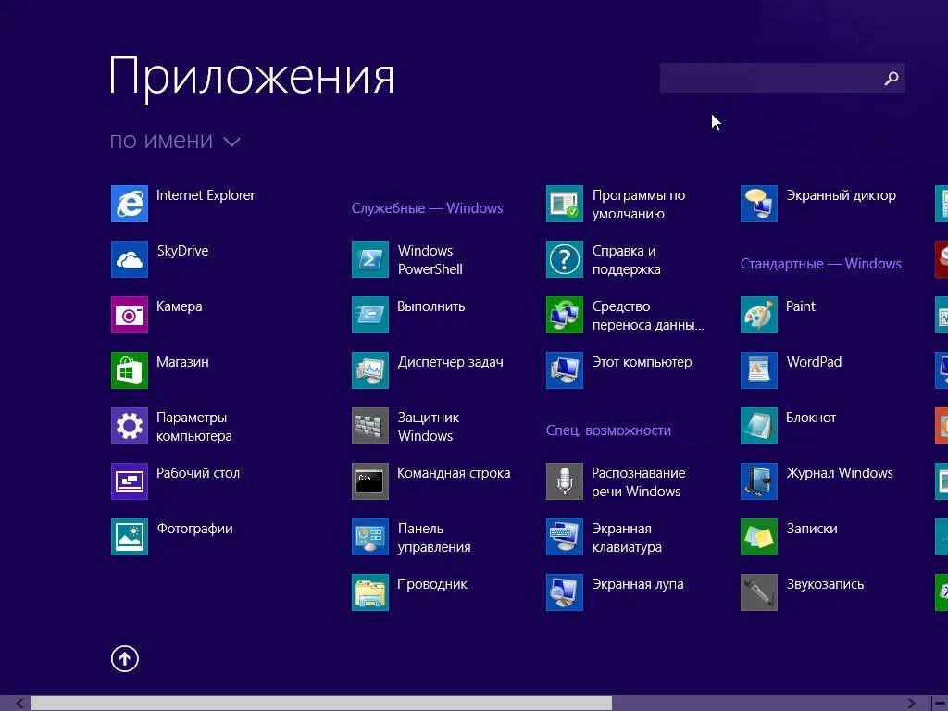Click the 'Internet Explorer' label
The image size is (948, 711).
pyautogui.click(x=206, y=195)
